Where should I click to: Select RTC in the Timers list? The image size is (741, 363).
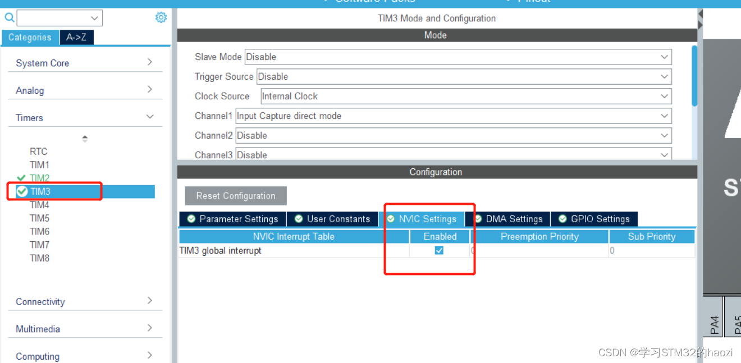pos(38,151)
